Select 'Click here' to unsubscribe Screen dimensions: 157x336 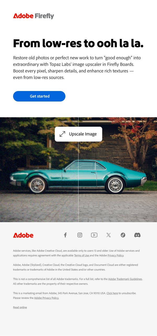point(112,293)
